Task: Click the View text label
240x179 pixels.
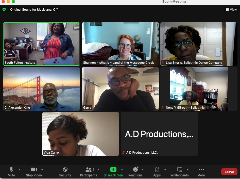Action: tap(233, 9)
